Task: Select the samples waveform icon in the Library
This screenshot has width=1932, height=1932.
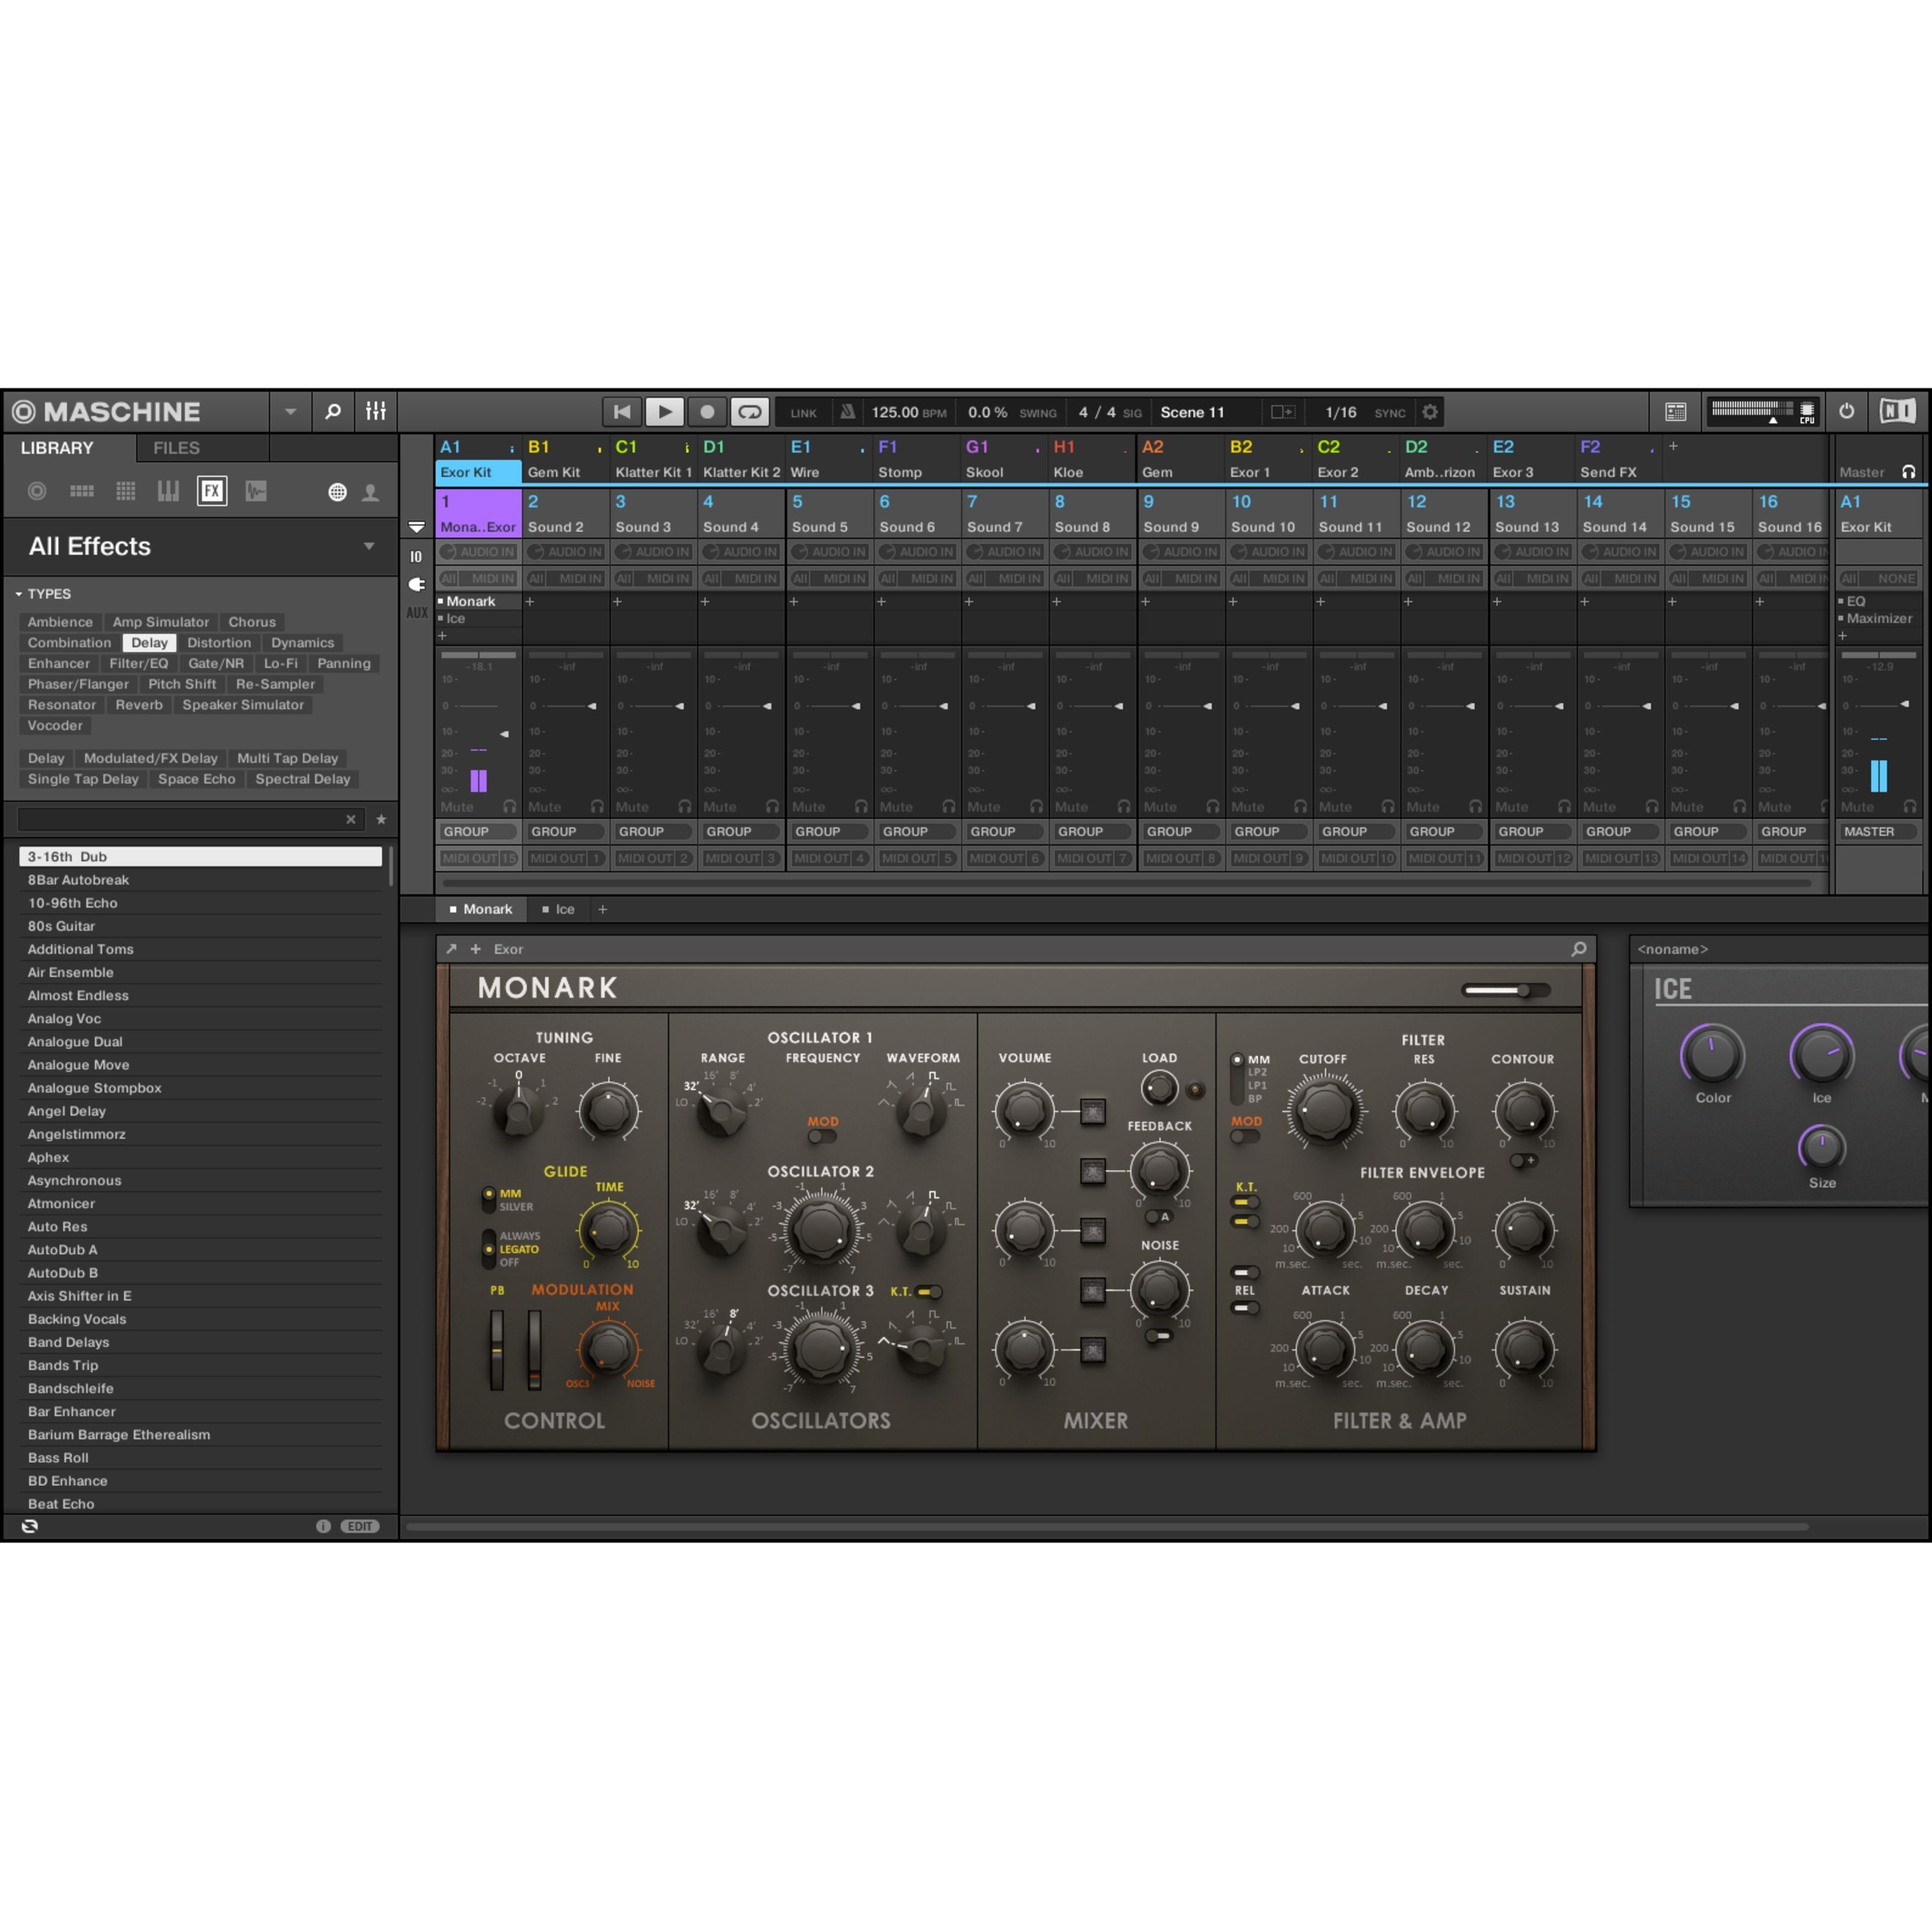Action: click(256, 491)
